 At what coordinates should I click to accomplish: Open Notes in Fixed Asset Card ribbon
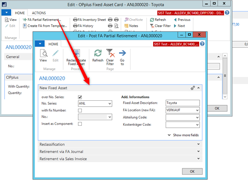[x=131, y=26]
